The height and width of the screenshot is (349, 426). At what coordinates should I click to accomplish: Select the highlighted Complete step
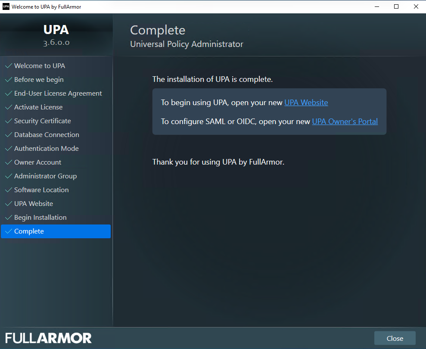pos(29,231)
